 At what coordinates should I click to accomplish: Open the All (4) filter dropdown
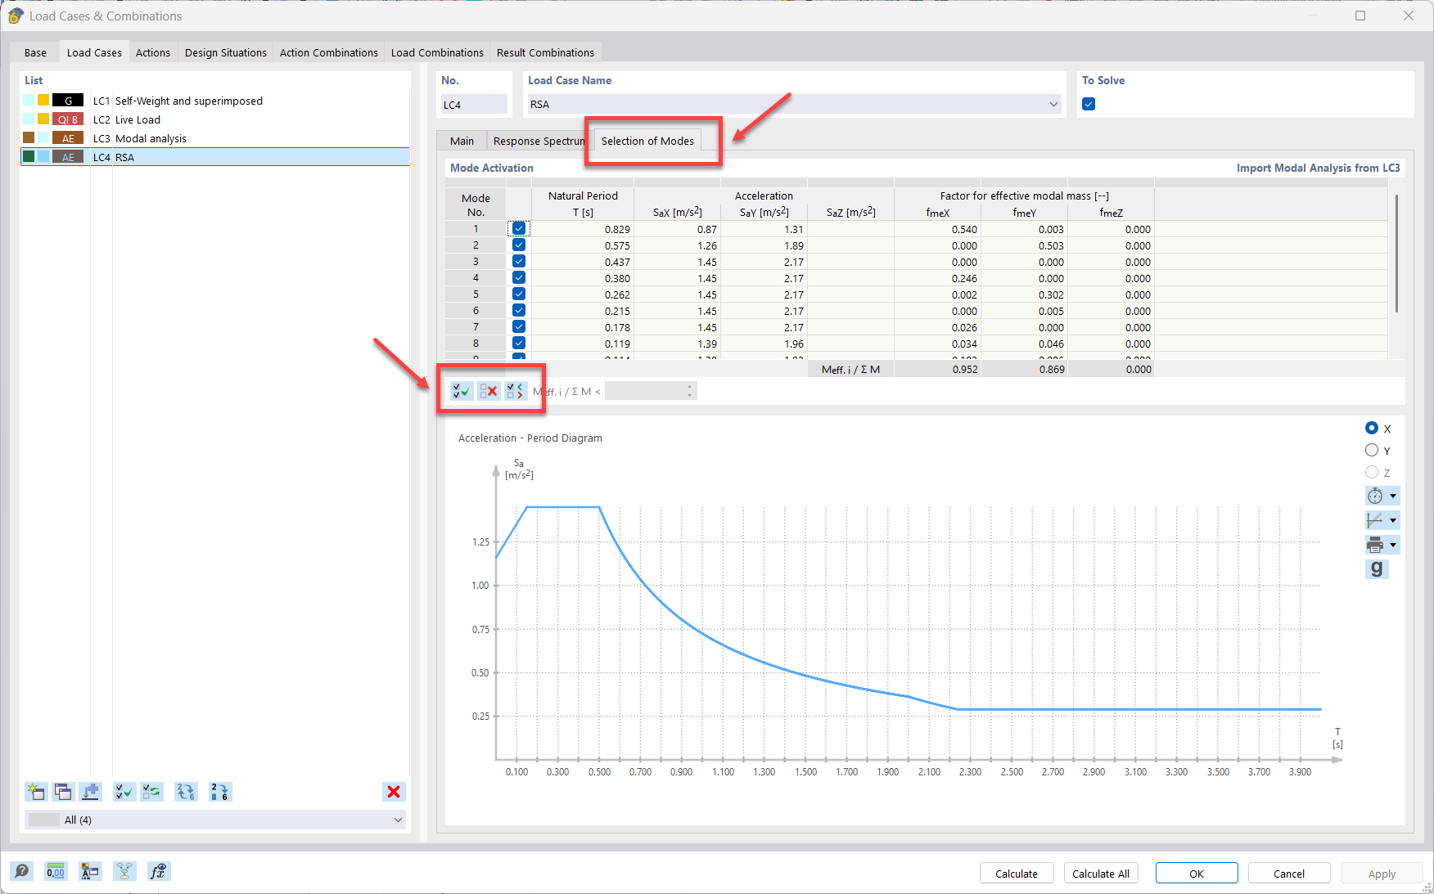[398, 820]
